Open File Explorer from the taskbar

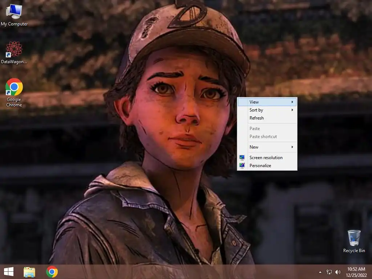click(29, 272)
